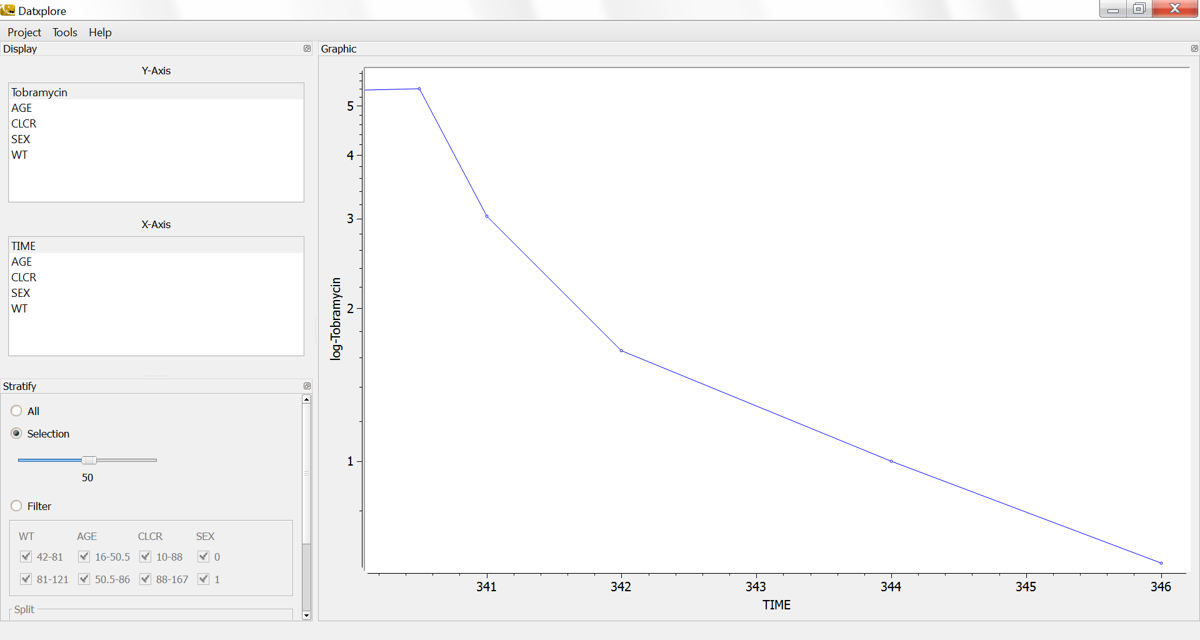Select AGE in the Y-Axis list

[22, 108]
